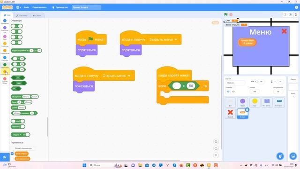The width and height of the screenshot is (300, 169).
Task: Click the sprite y coordinate field
Action: 280,82
